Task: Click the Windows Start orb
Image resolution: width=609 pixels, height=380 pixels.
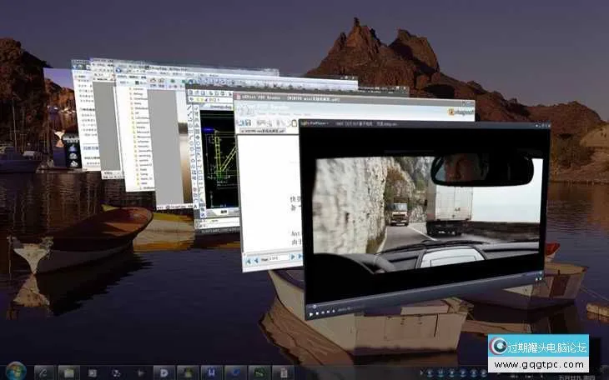Action: tap(15, 371)
